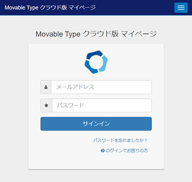Click the header title Movable Type クラウド版 マイページ

pos(50,8)
